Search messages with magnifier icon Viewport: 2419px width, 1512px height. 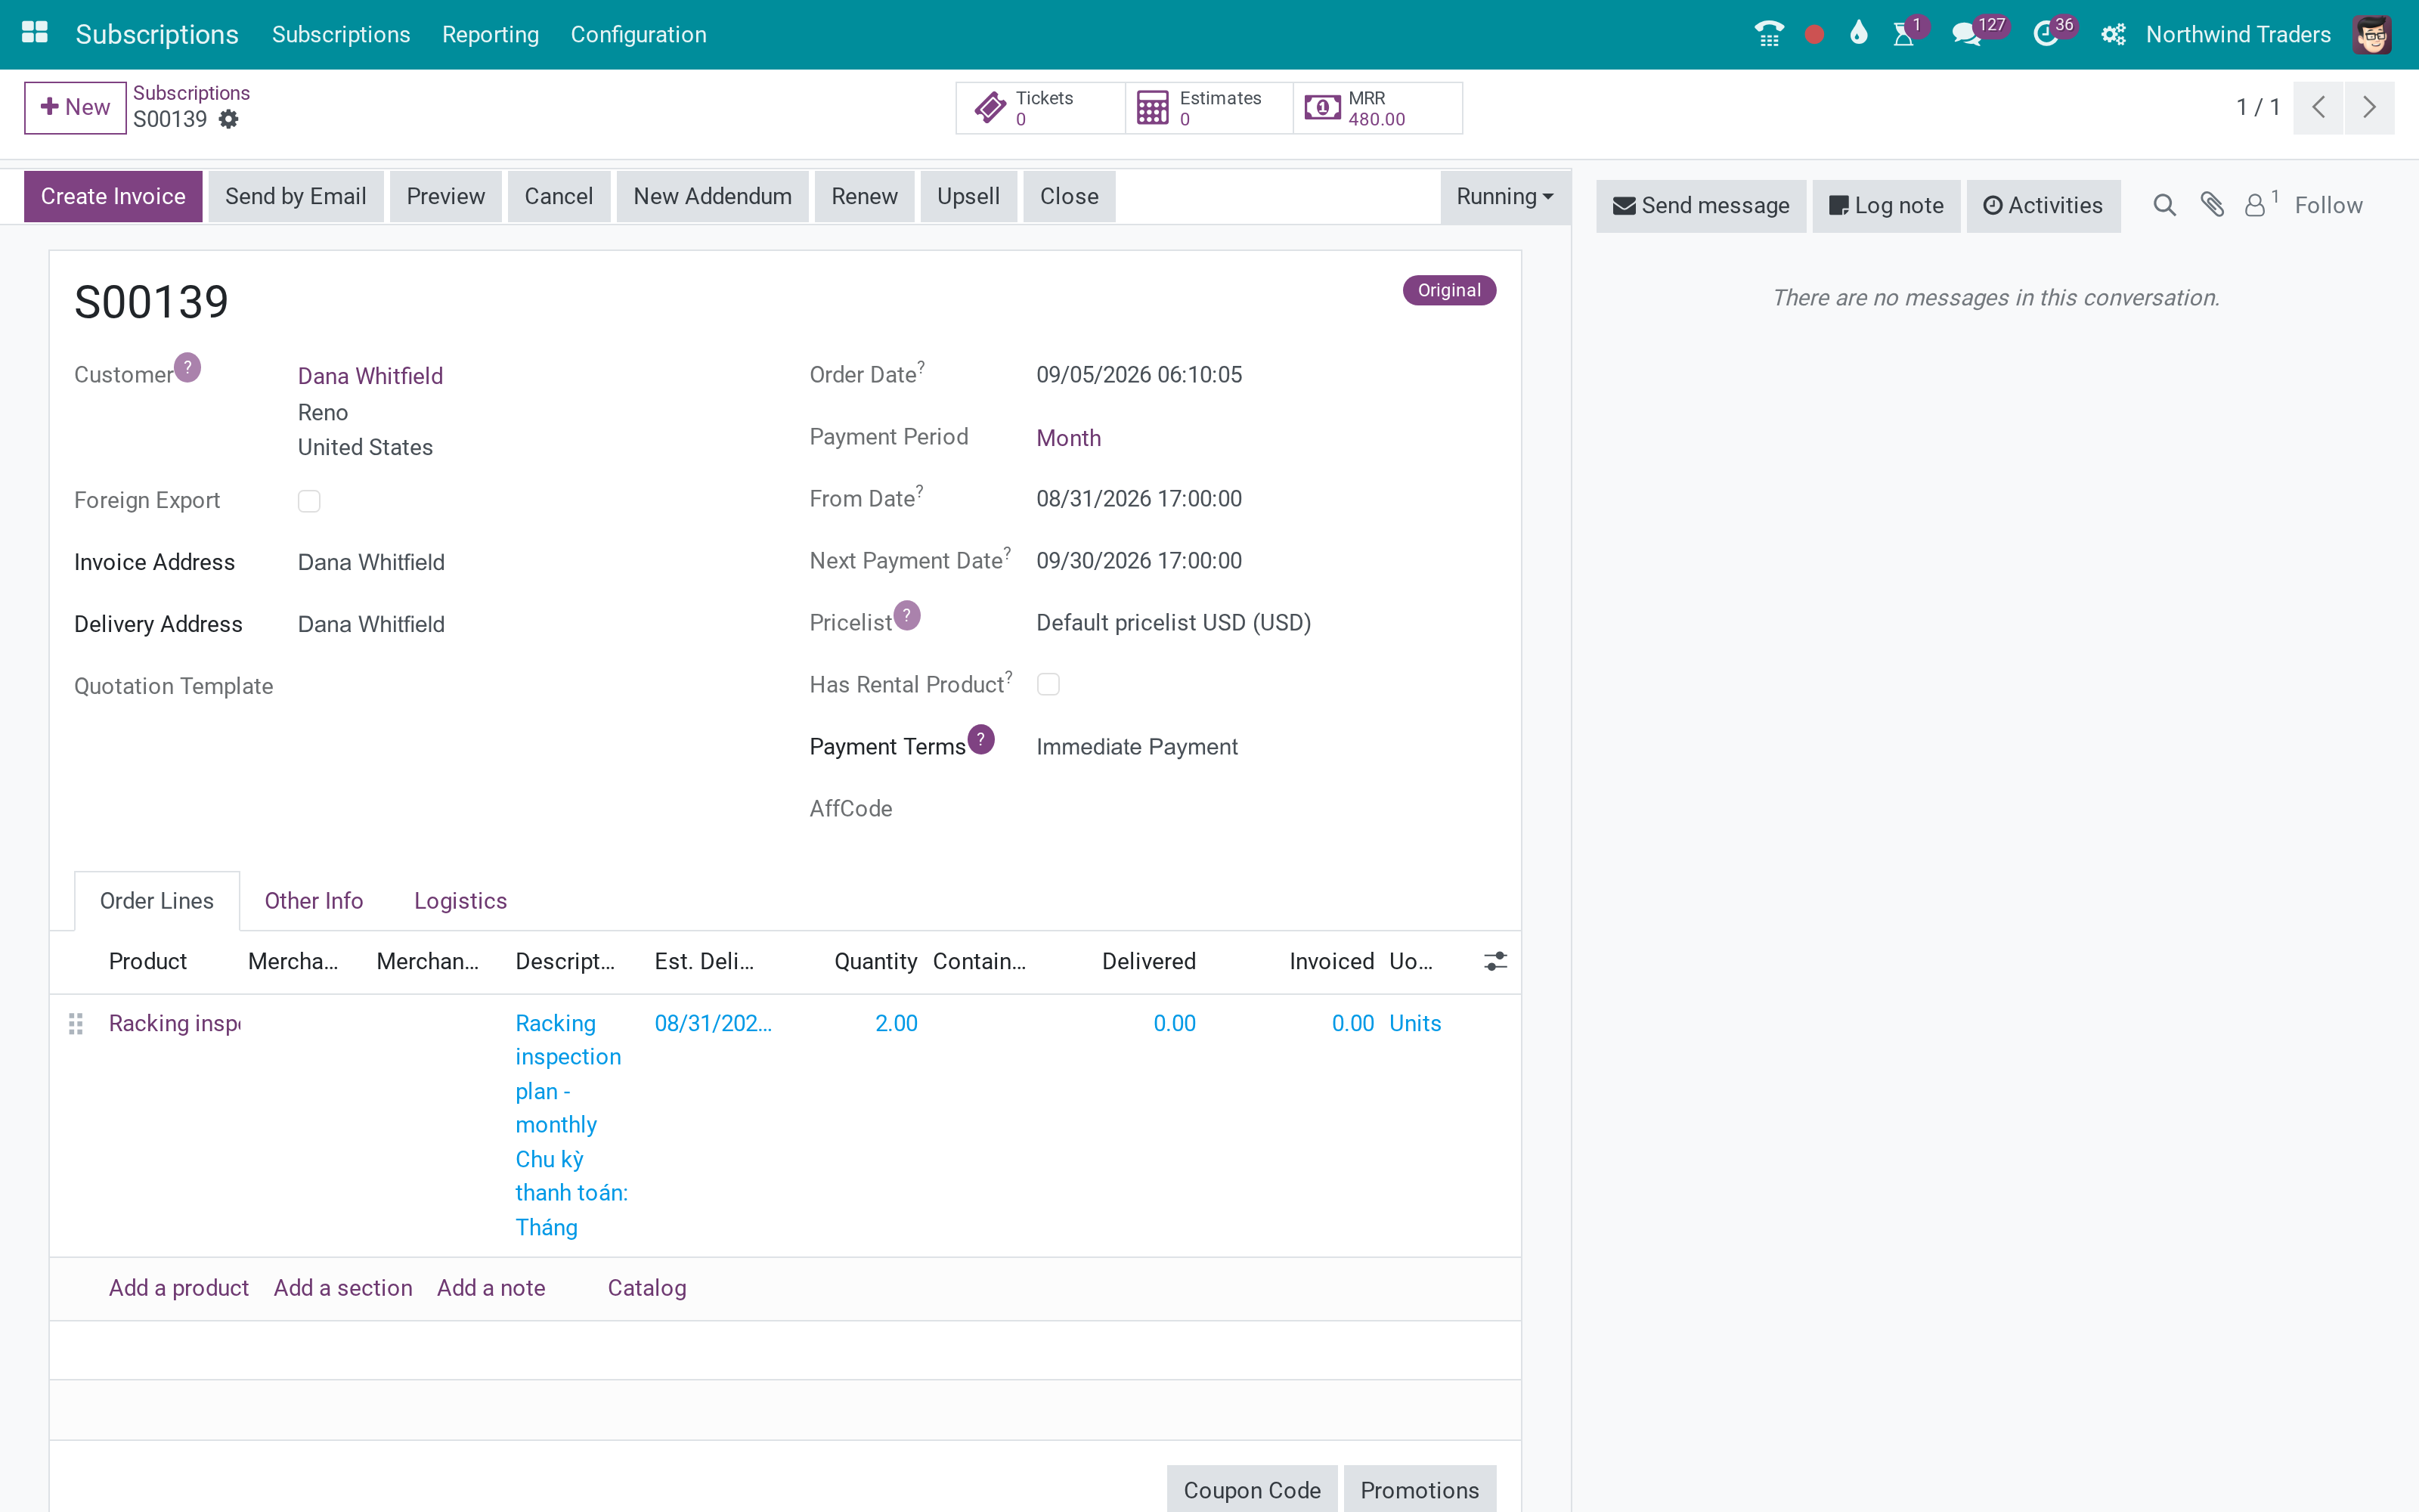point(2164,205)
